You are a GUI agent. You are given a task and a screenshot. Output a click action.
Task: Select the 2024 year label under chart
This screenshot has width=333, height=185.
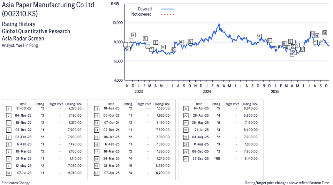[207, 92]
